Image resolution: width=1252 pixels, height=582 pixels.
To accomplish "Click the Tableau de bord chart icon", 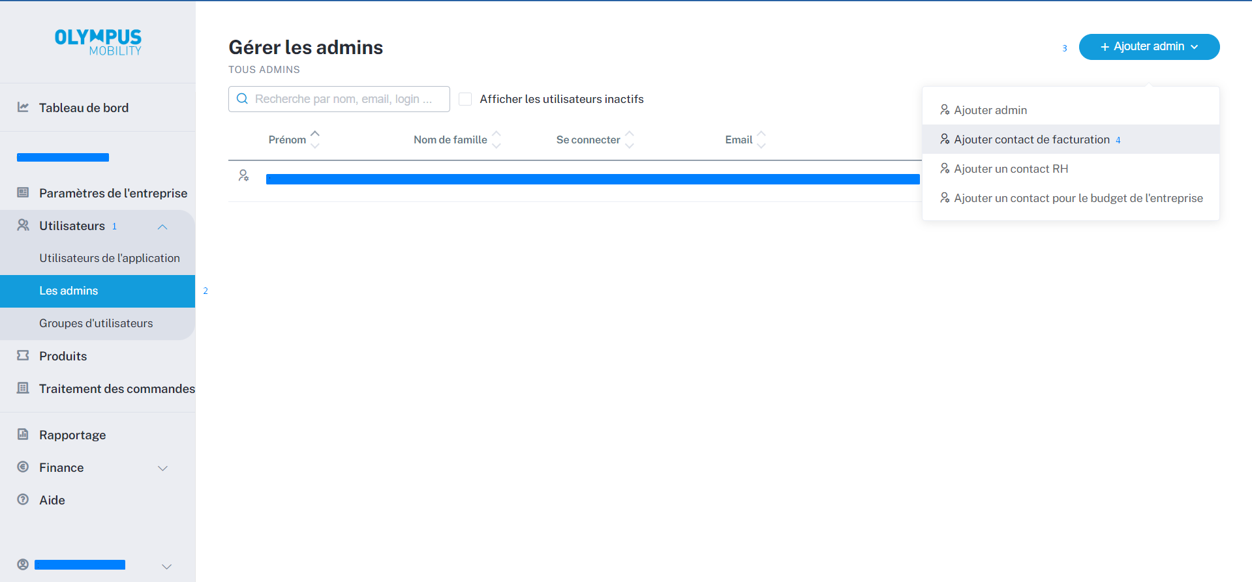I will (23, 107).
